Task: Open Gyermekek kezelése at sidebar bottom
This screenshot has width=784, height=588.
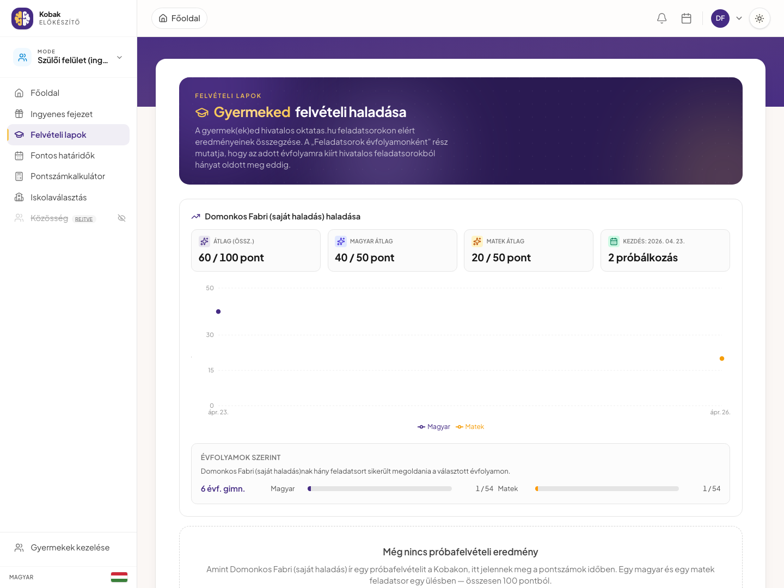Action: (68, 548)
